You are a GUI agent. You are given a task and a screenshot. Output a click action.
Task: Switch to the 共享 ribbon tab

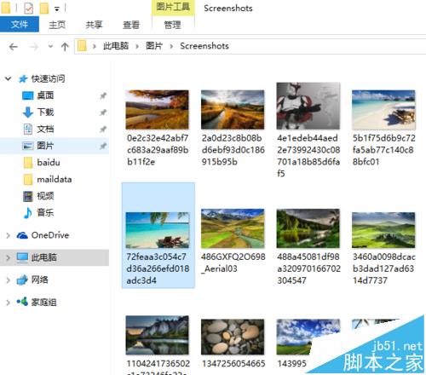(94, 25)
